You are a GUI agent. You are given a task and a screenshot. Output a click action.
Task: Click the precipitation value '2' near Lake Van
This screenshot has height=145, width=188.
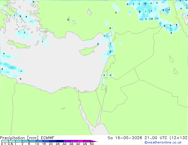163,10
